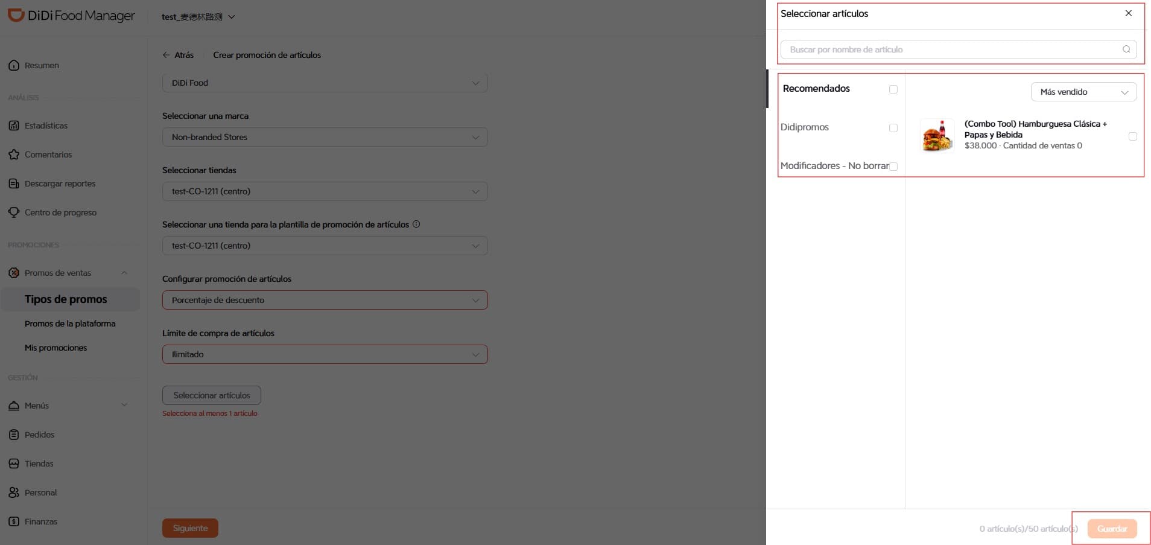Viewport: 1151px width, 545px height.
Task: Click the DiDi Food Manager shield logo
Action: click(x=15, y=16)
